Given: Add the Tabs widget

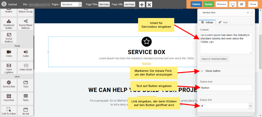Looking at the screenshot, I should tap(26, 85).
